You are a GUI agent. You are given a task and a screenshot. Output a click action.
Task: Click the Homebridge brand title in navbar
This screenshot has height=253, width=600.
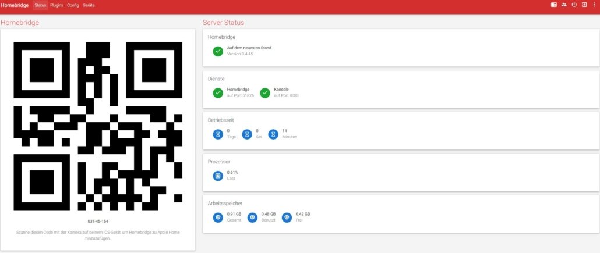pyautogui.click(x=15, y=5)
